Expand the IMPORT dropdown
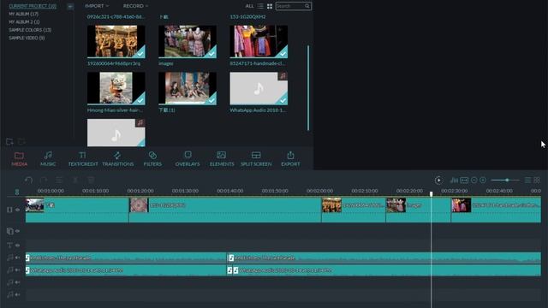 [97, 6]
